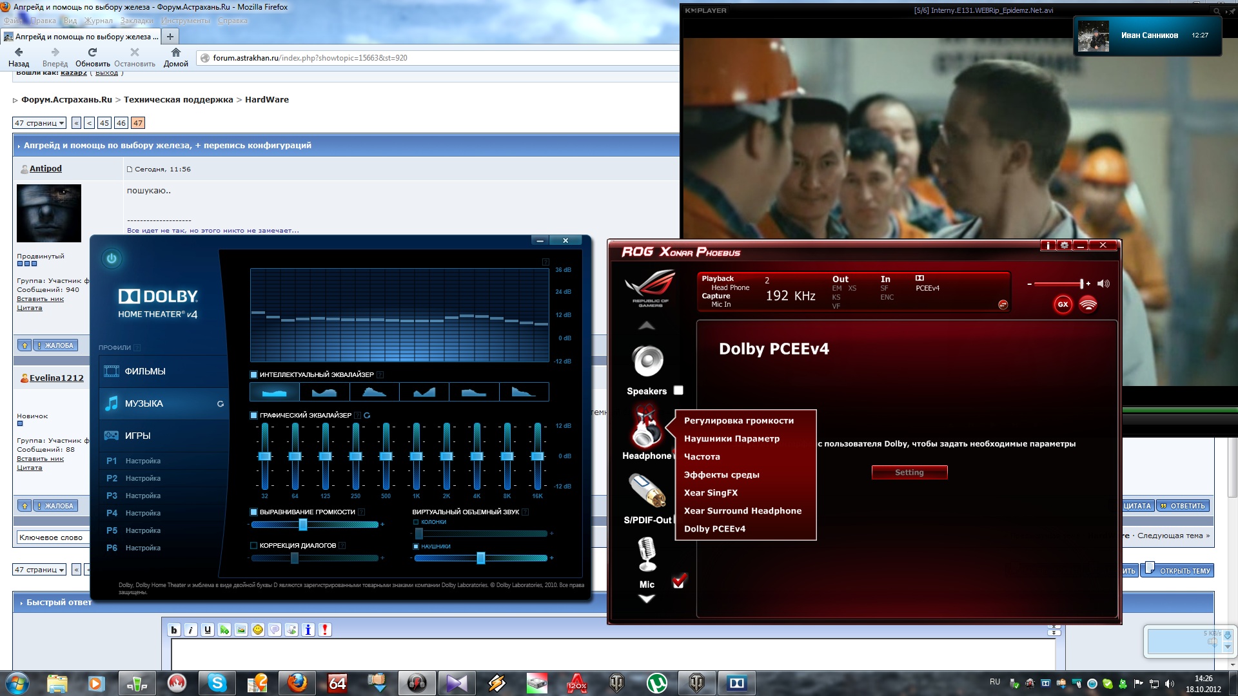Open the Antipod user profile link
This screenshot has height=696, width=1238.
46,168
